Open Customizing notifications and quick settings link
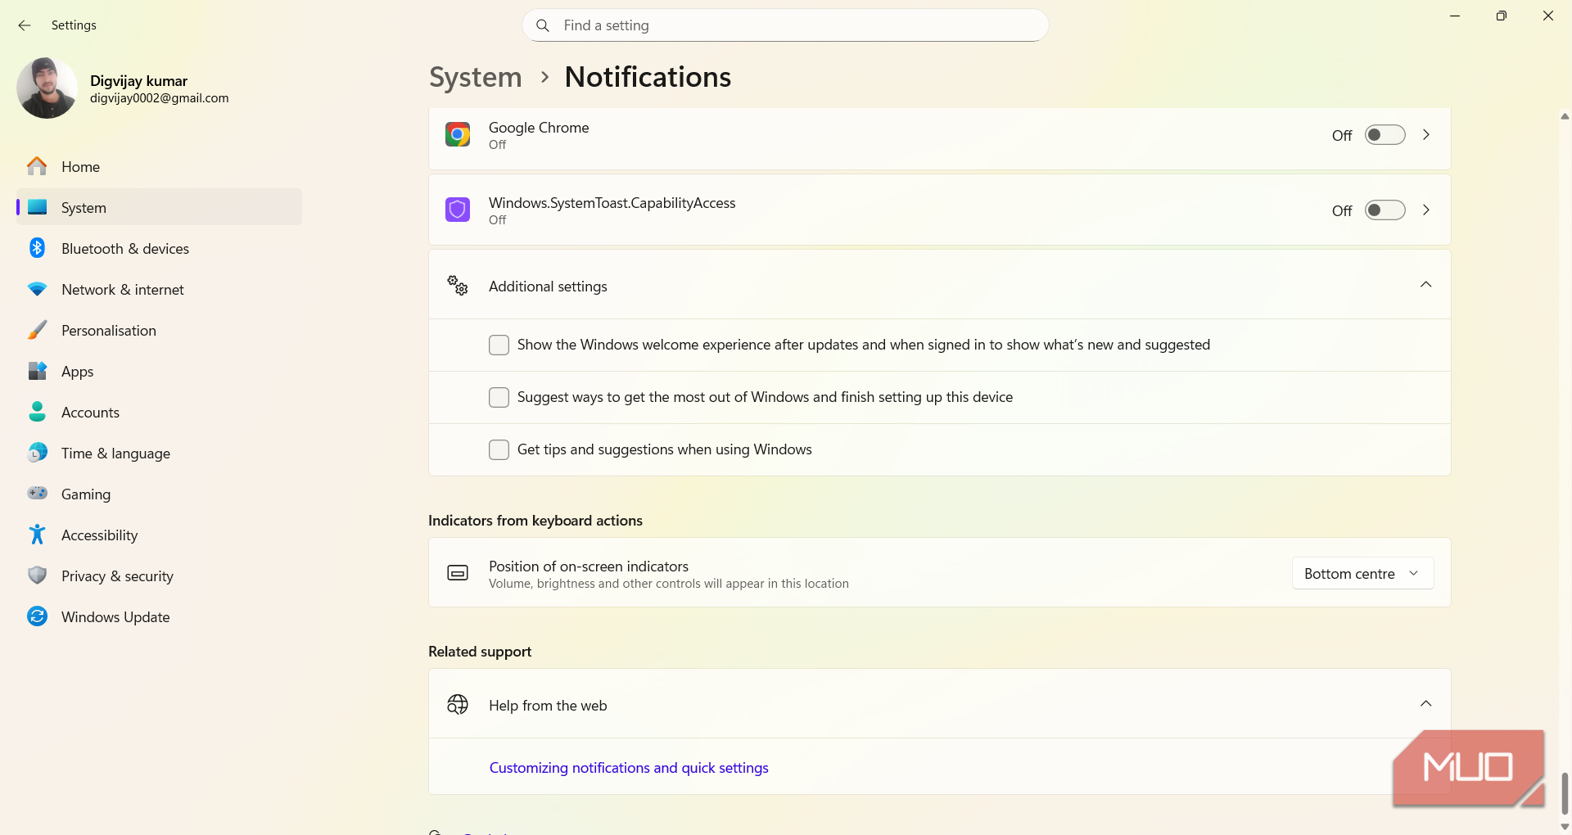 (x=629, y=768)
